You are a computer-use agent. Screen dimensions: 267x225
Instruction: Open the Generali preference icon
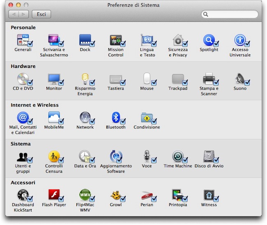tap(23, 40)
